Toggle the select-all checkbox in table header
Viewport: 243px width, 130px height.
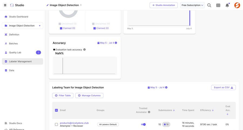tap(56, 110)
